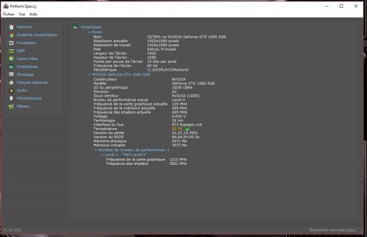This screenshot has width=367, height=237.
Task: Click the Version du BIOS value
Action: [x=186, y=137]
